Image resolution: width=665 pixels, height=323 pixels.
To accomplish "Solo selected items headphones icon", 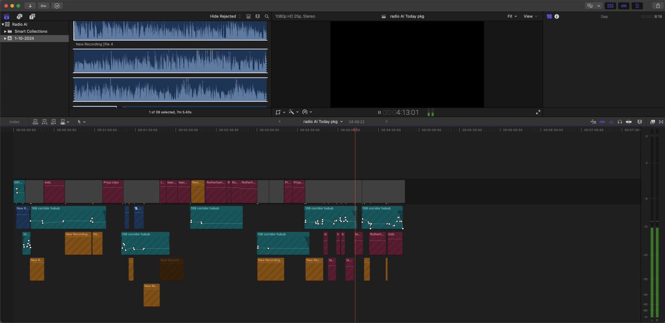I will (620, 121).
